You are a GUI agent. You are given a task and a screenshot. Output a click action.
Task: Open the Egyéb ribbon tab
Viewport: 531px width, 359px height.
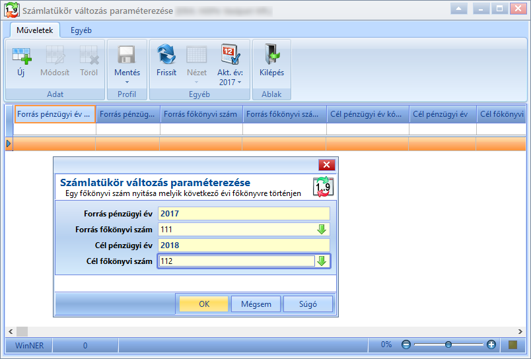[x=81, y=30]
